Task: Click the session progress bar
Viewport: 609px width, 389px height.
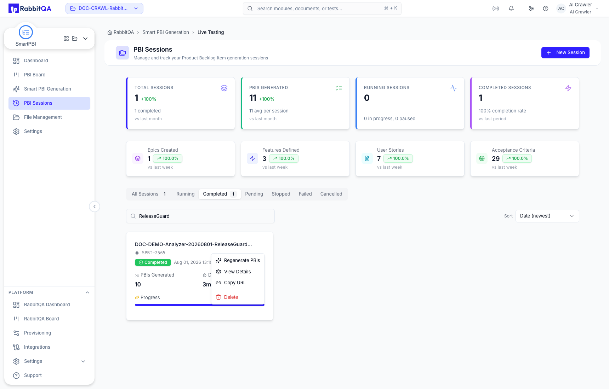Action: 200,305
